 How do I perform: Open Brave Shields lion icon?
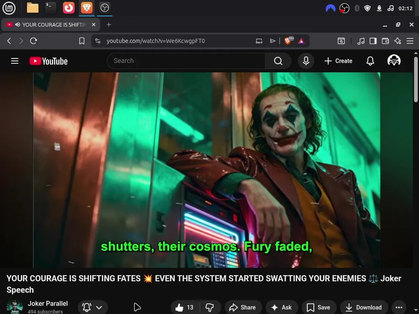tap(288, 41)
